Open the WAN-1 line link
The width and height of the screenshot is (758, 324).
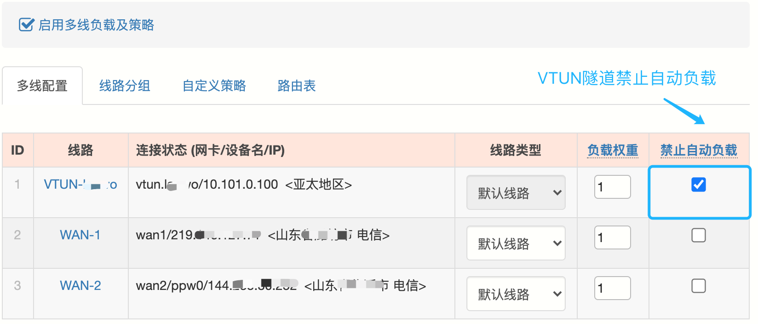(80, 235)
